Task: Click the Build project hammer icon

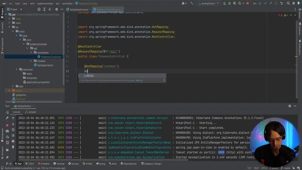Action: (192, 3)
